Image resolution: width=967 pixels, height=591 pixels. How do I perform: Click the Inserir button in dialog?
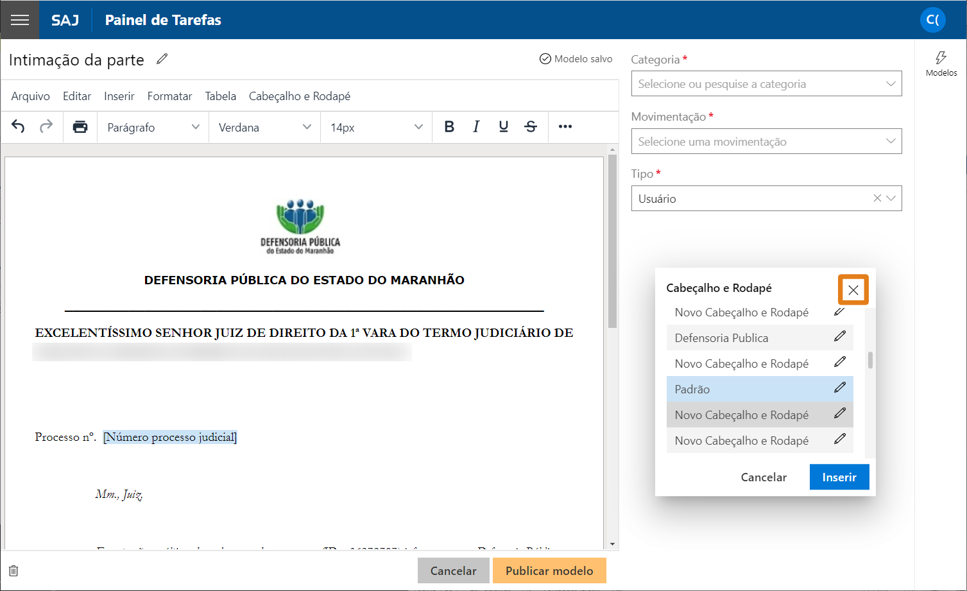(x=839, y=477)
